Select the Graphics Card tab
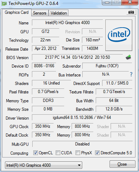 [x=17, y=12]
